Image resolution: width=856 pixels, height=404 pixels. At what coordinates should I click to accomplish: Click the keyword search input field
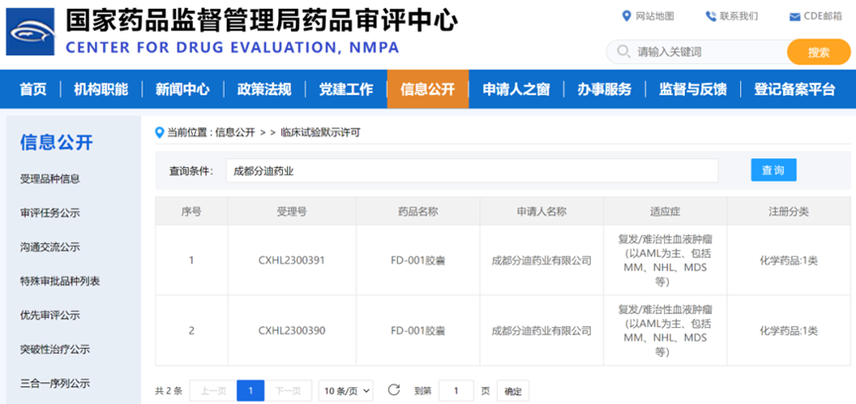(705, 51)
